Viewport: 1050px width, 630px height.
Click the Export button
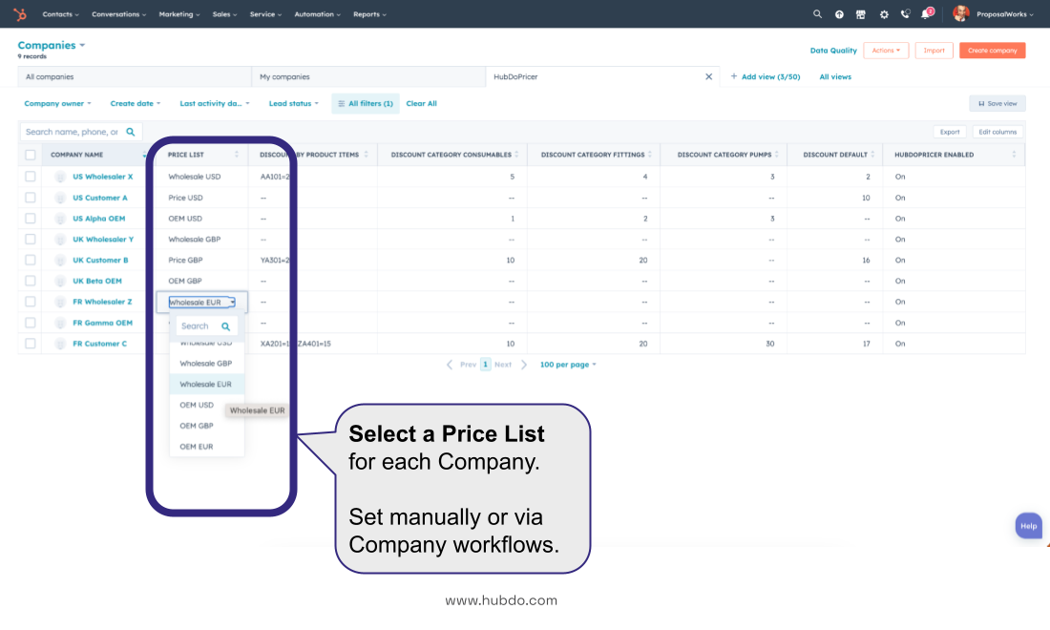(x=949, y=132)
